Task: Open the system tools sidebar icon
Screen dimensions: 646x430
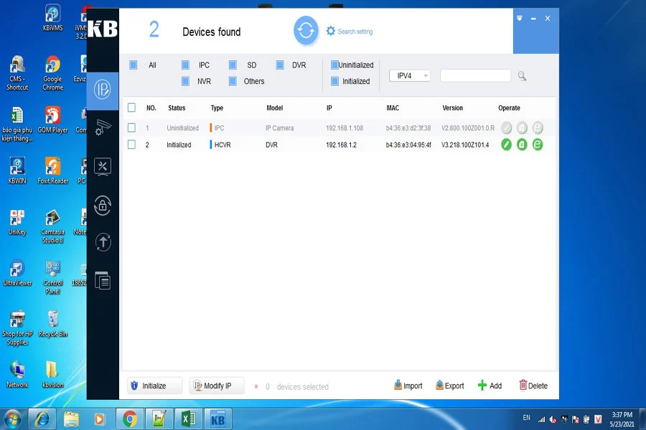Action: point(103,167)
